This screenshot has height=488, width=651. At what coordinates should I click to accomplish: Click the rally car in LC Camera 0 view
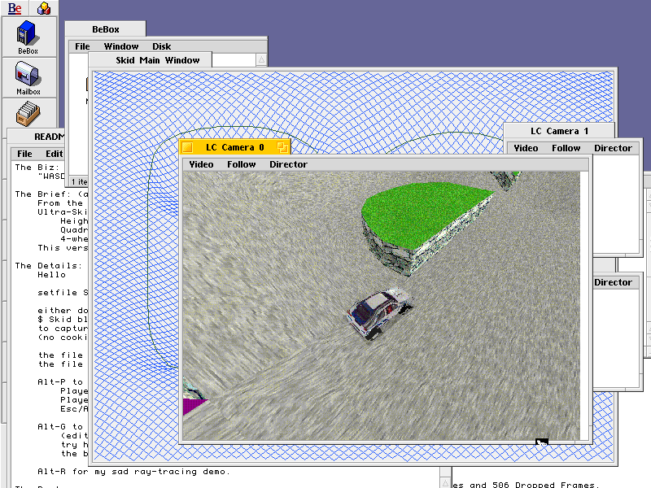pyautogui.click(x=379, y=313)
